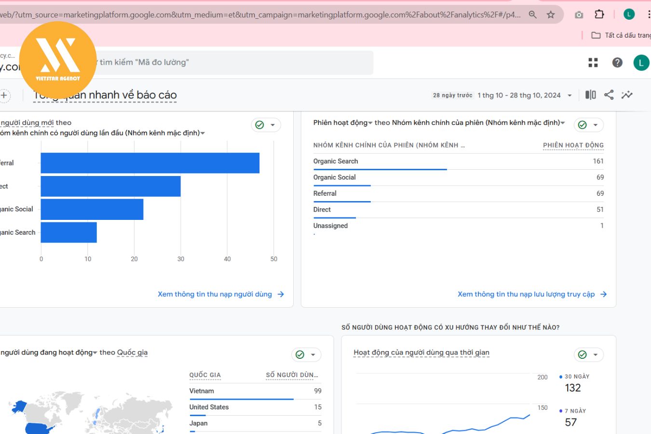Open the camera screenshot extension icon

[579, 14]
